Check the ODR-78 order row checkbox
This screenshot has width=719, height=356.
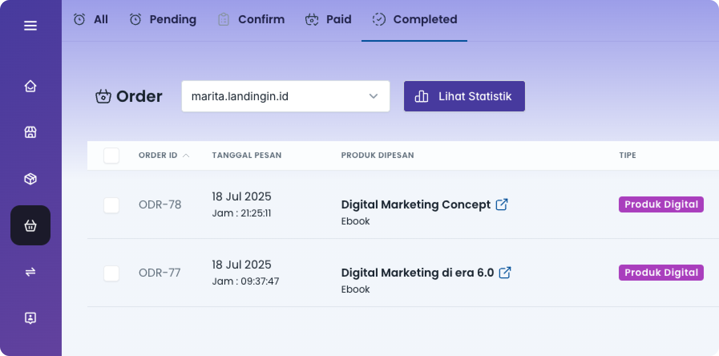(x=111, y=205)
